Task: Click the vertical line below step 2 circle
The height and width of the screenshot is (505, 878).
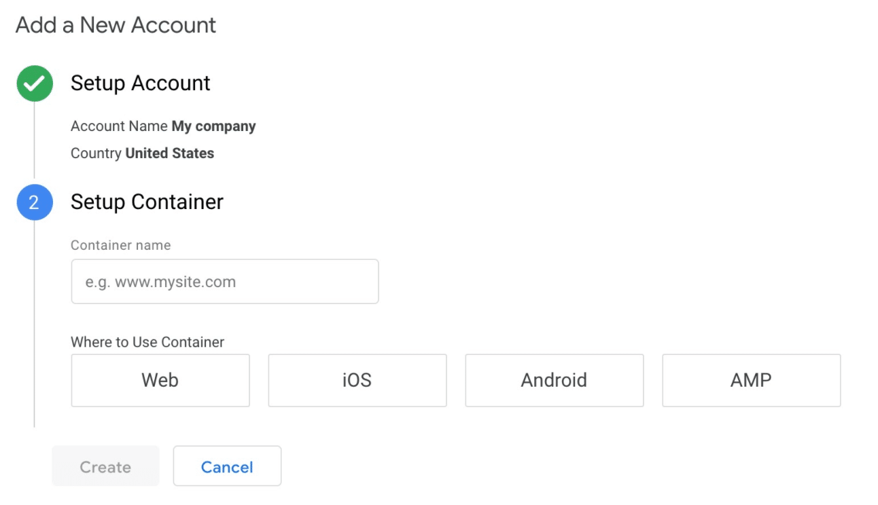Action: (35, 326)
